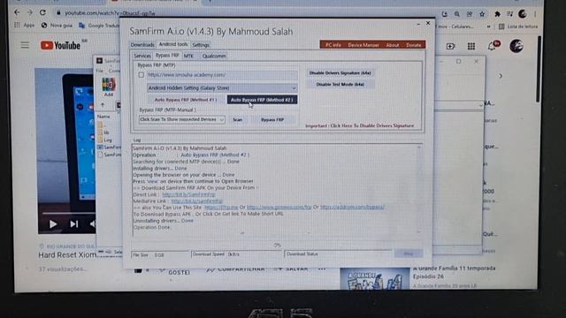Open the YouTube apps grid icon

tap(471, 46)
